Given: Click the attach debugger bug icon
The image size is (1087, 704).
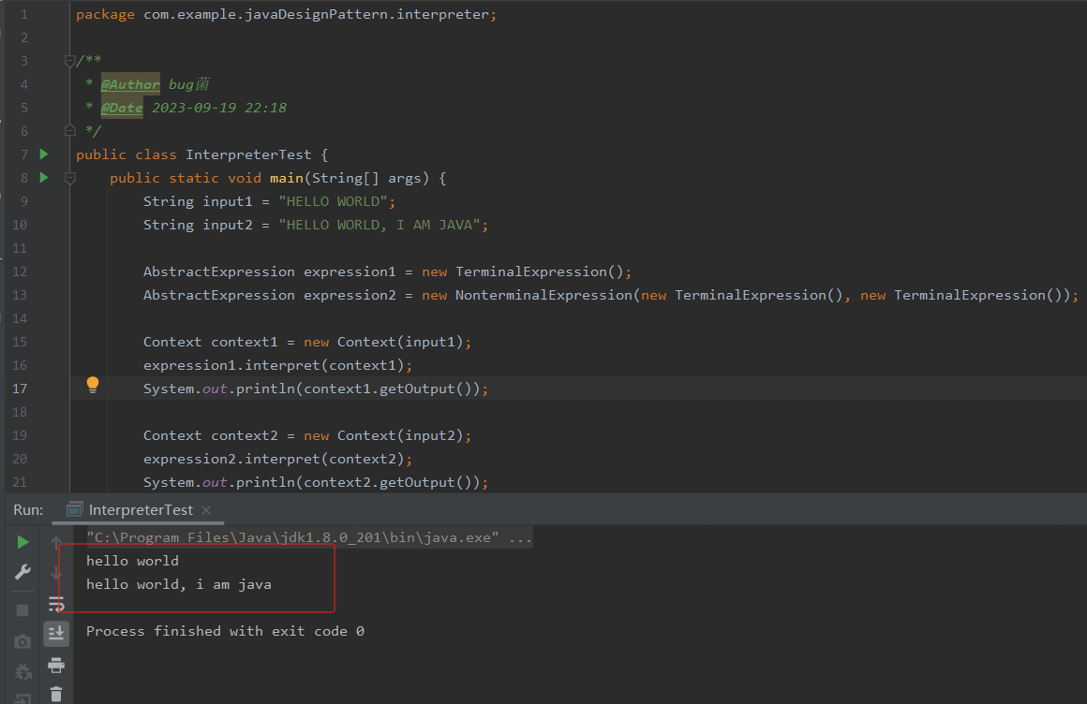Looking at the screenshot, I should pyautogui.click(x=22, y=671).
